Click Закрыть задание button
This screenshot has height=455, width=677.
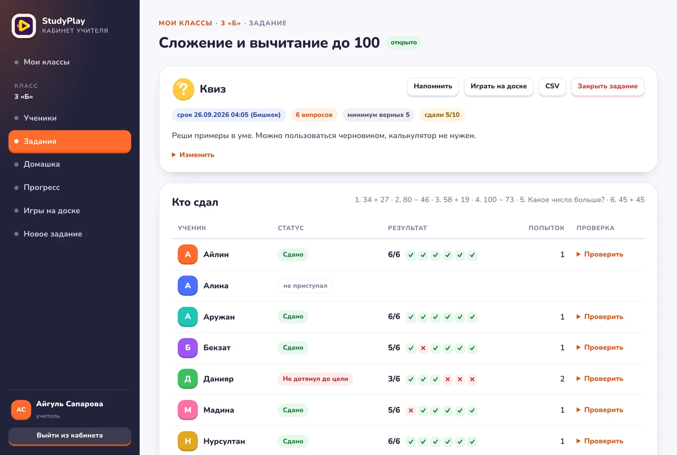point(608,87)
